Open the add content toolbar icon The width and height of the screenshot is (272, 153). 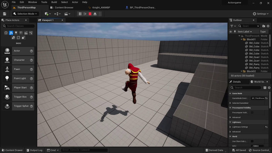(x=47, y=14)
